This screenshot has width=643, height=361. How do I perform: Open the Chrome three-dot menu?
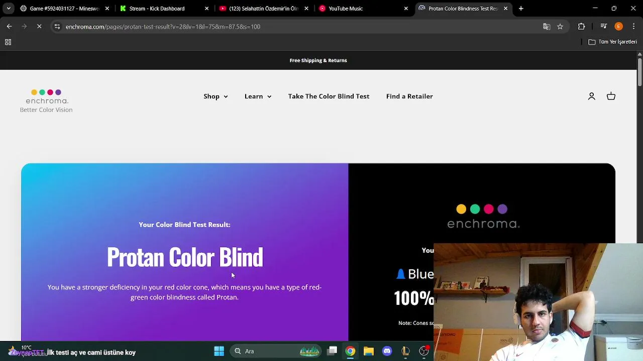tap(633, 27)
